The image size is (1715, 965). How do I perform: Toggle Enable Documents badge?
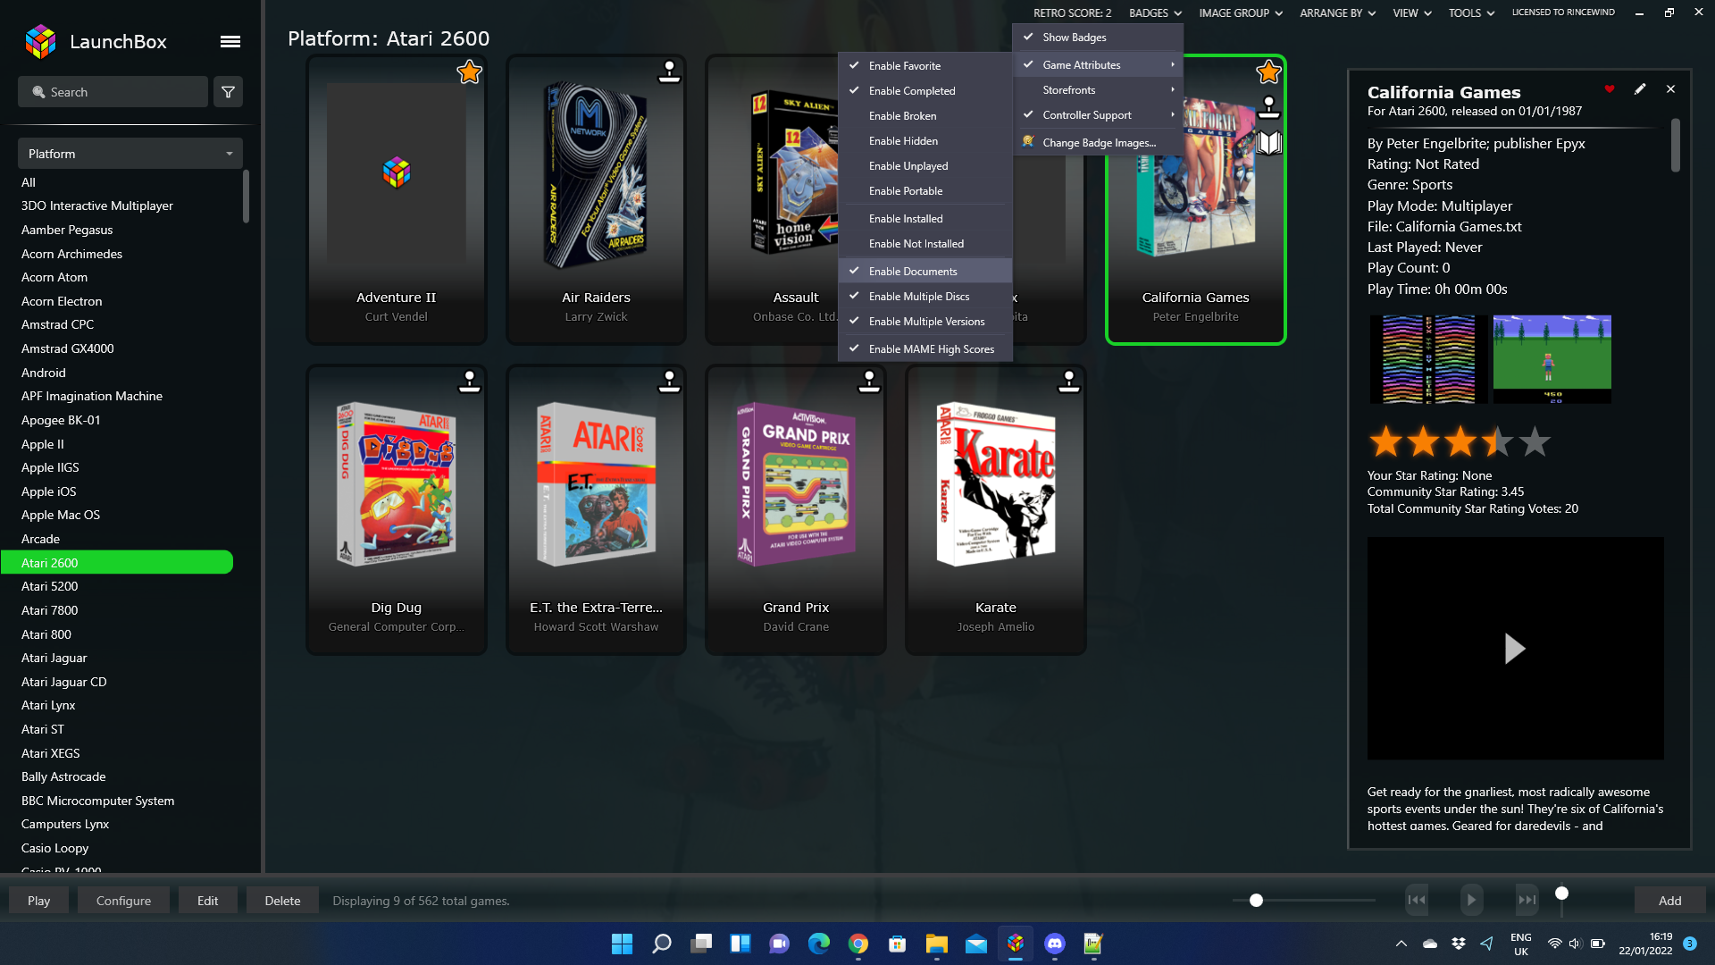pos(924,272)
